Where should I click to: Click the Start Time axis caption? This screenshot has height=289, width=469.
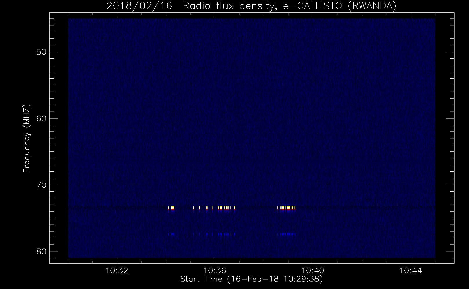pyautogui.click(x=251, y=279)
